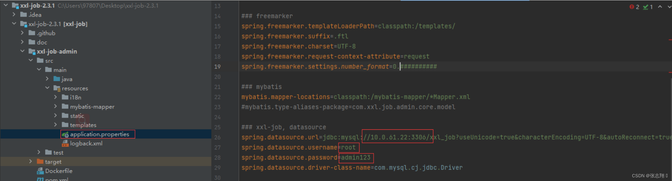Click the .idea folder icon
The height and width of the screenshot is (181, 672).
click(23, 14)
